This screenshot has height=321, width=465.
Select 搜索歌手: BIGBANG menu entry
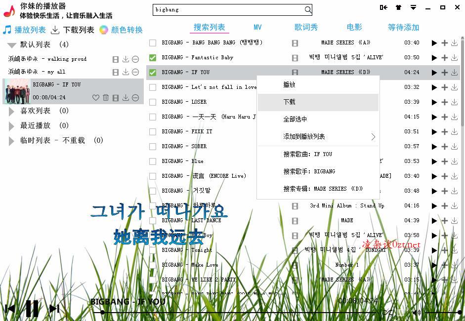click(318, 171)
